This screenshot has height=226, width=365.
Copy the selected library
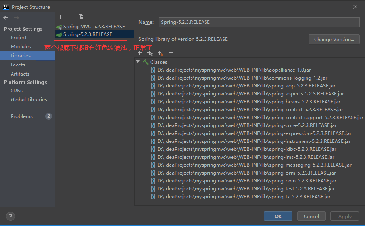(81, 17)
